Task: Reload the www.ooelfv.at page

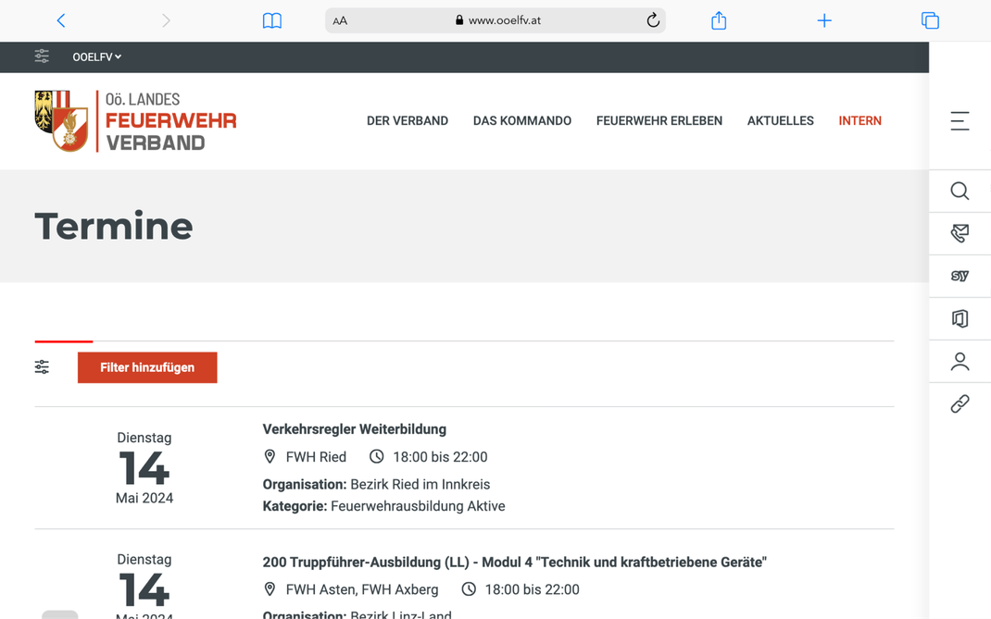Action: click(x=652, y=20)
